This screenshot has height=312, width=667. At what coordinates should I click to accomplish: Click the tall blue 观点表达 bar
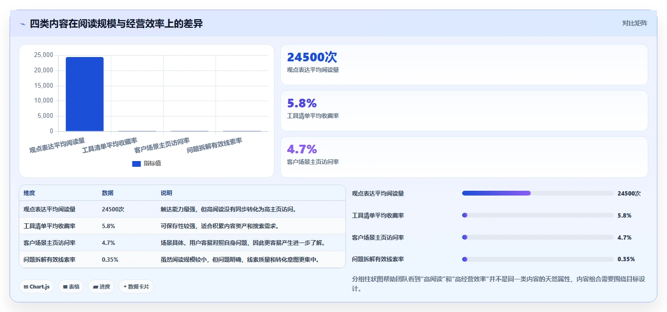point(84,94)
